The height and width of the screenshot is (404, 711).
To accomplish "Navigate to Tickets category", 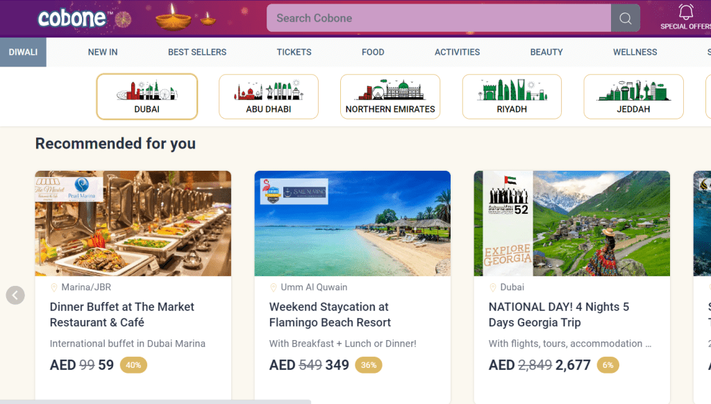I will pos(294,52).
